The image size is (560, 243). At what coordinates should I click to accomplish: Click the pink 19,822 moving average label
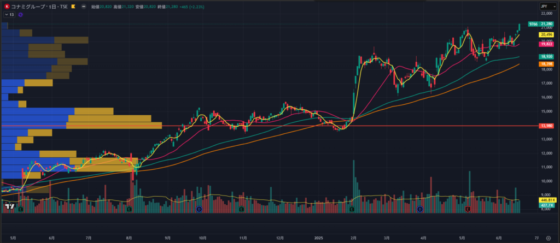546,44
